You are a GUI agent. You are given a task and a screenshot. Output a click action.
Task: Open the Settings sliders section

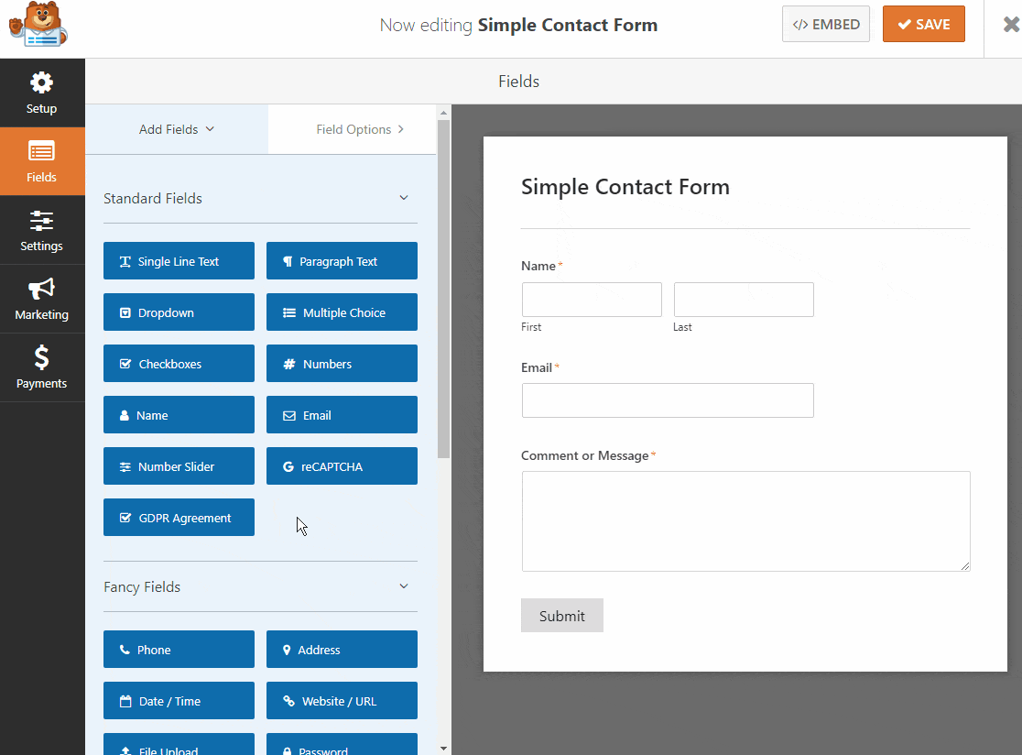[x=42, y=230]
